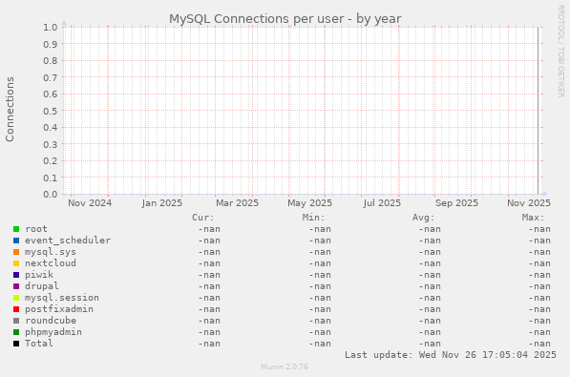
Task: Click the Min value '-nan' for drupal
Action: tap(320, 286)
